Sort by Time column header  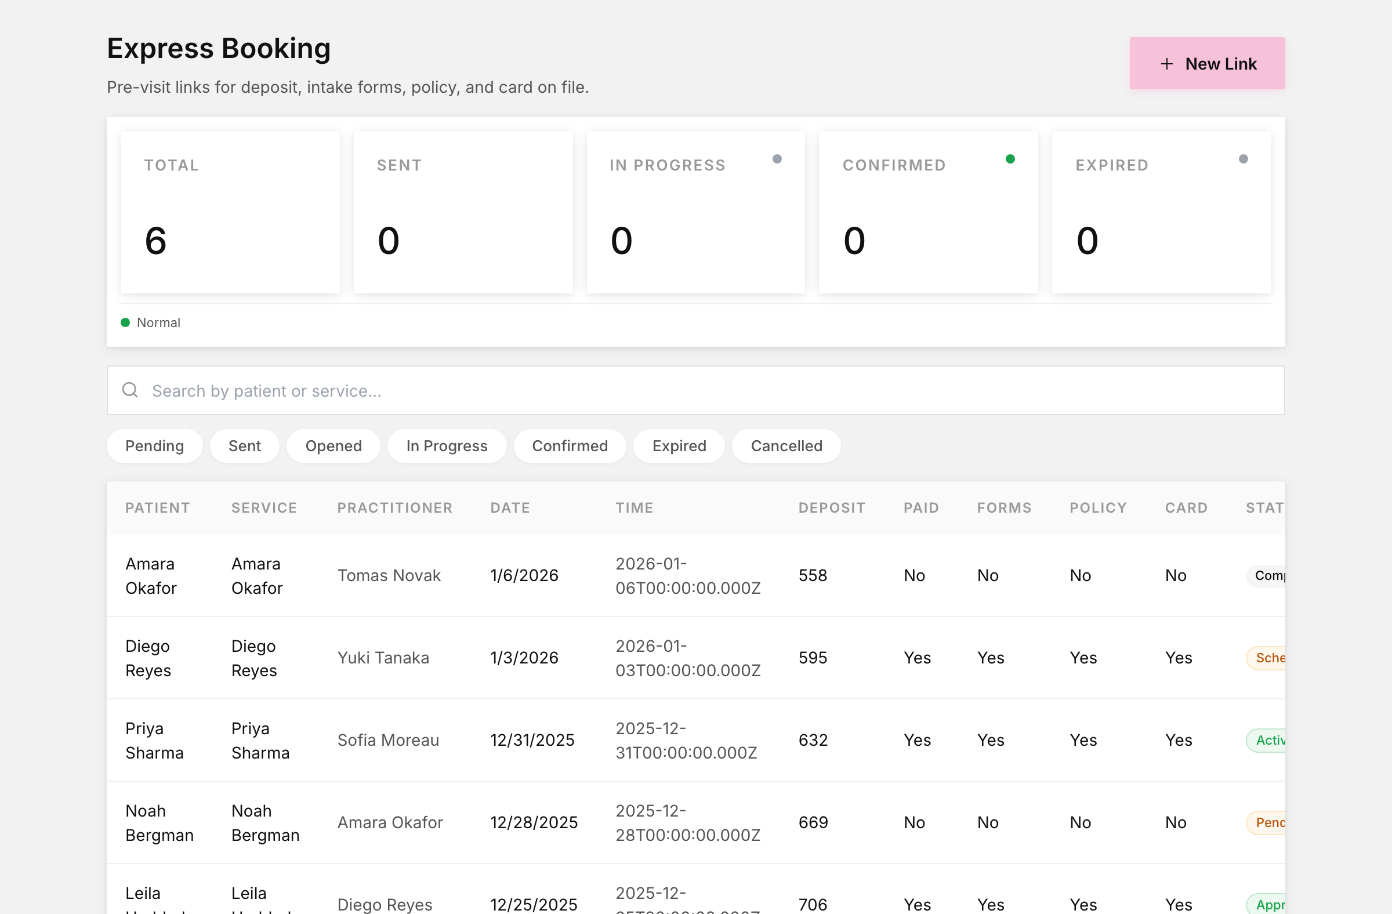pos(634,507)
